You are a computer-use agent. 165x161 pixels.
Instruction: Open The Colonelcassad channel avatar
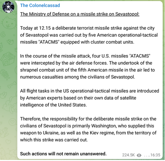(8, 7)
